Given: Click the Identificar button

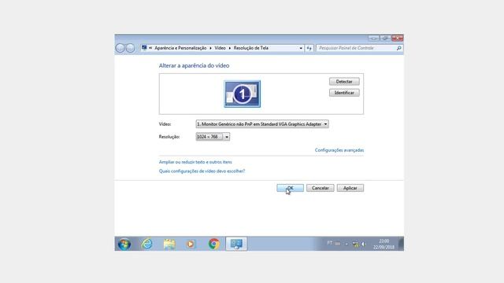Looking at the screenshot, I should [x=344, y=93].
